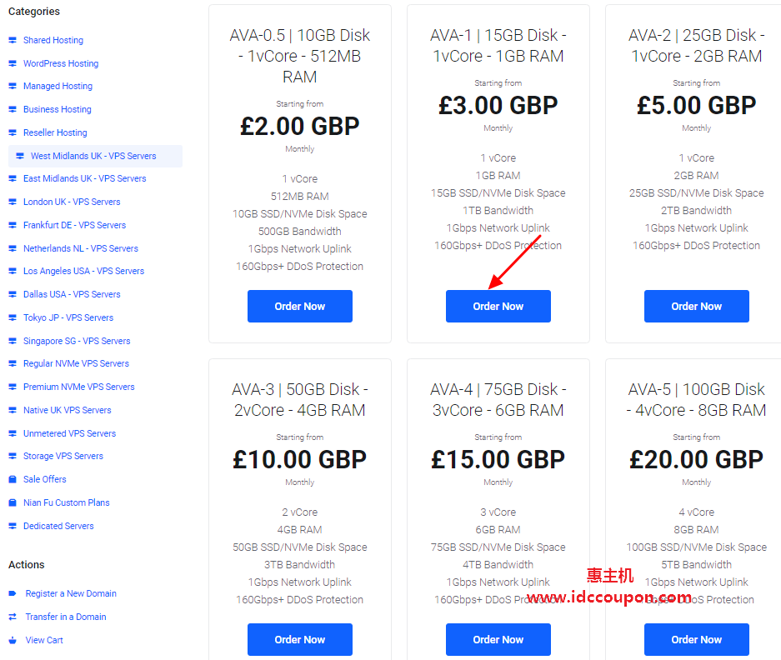Image resolution: width=781 pixels, height=660 pixels.
Task: Click the transfer arrows icon for domain transfer
Action: [13, 617]
